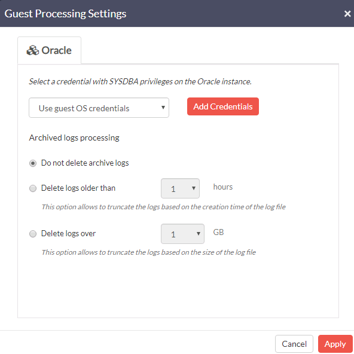Viewport: 354px width, 354px height.
Task: Open the Use guest OS credentials dropdown
Action: tap(99, 108)
